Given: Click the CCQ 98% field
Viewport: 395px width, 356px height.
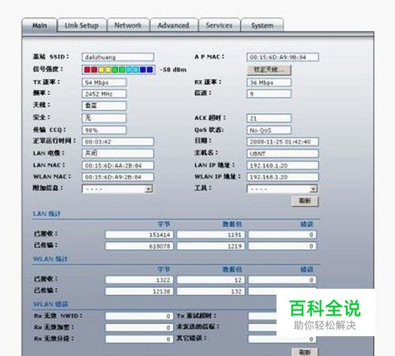Looking at the screenshot, I should 104,130.
